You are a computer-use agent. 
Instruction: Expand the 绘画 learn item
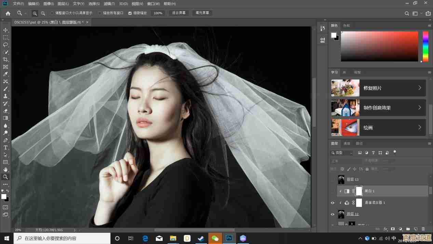(x=420, y=127)
